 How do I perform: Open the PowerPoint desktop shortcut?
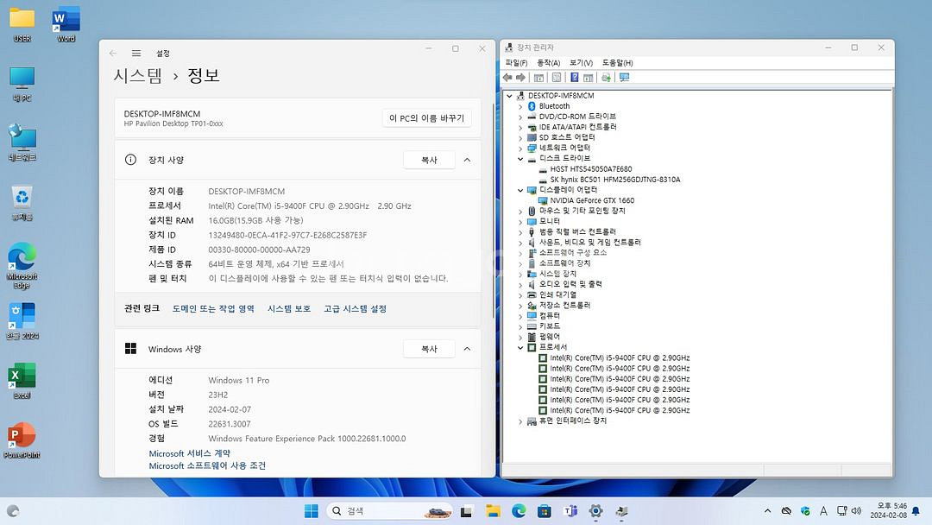coord(22,440)
